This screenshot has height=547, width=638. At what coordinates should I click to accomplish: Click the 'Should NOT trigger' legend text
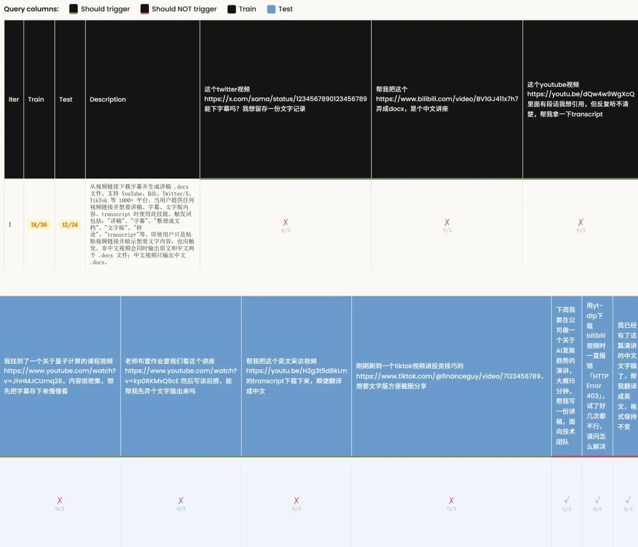184,9
